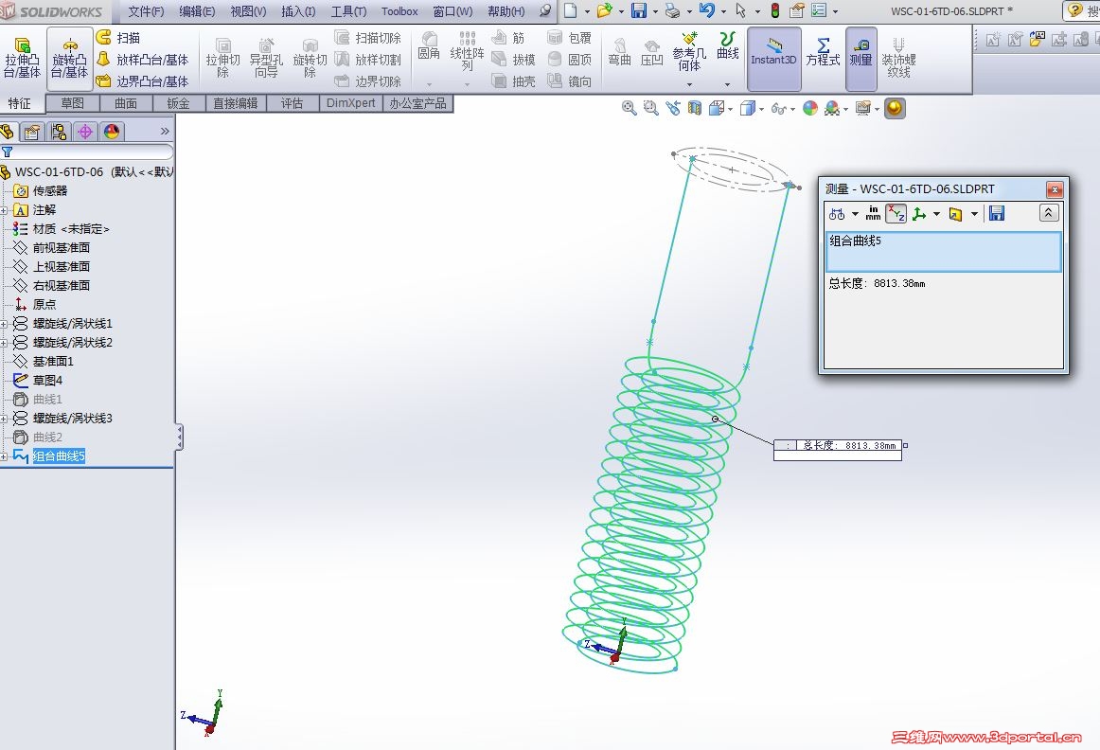Choose Boundary Boss/Base (边界凸台/基体)

click(142, 81)
